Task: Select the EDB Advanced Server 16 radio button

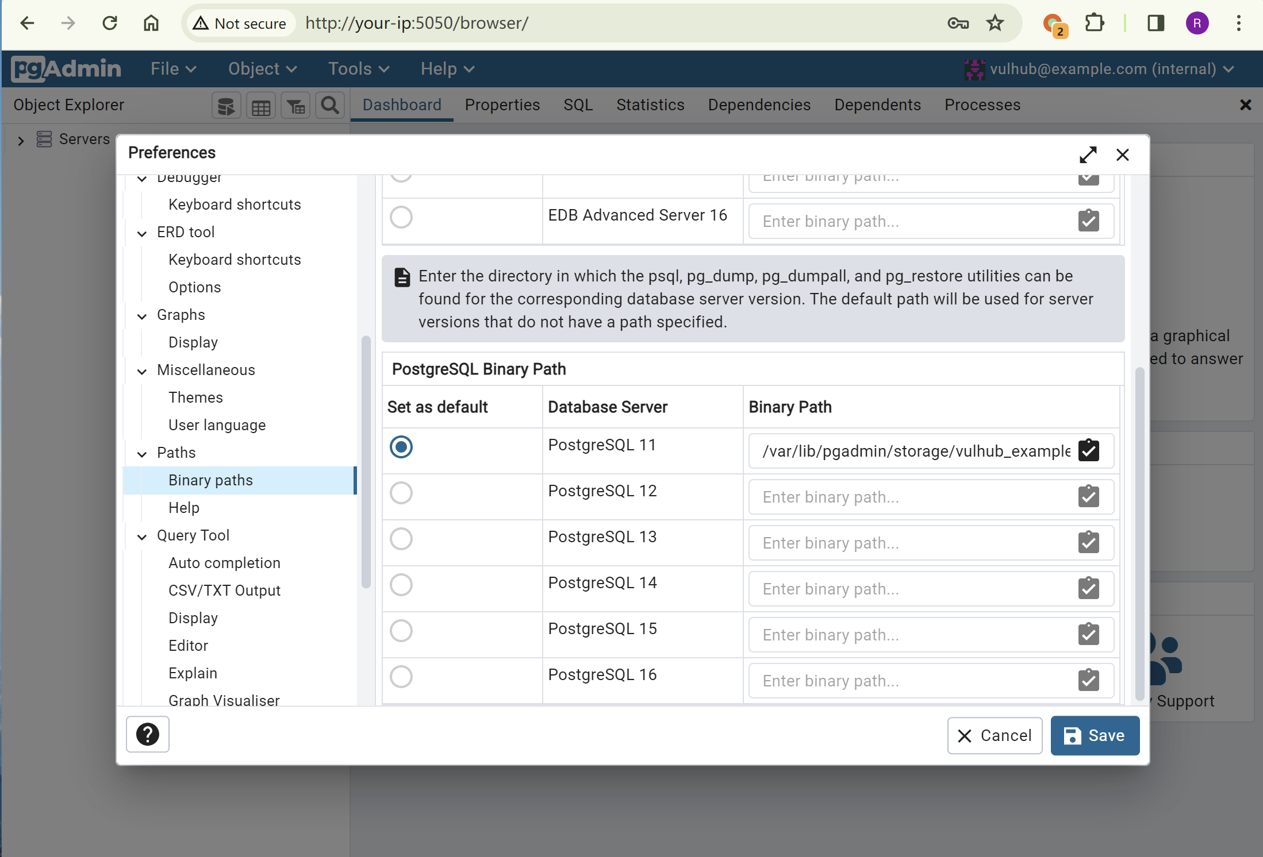Action: tap(401, 217)
